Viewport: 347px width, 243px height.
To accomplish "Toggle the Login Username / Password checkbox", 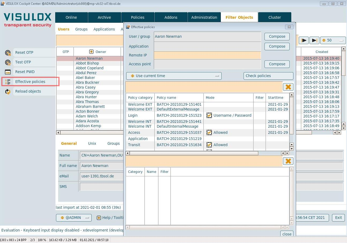I will [209, 116].
